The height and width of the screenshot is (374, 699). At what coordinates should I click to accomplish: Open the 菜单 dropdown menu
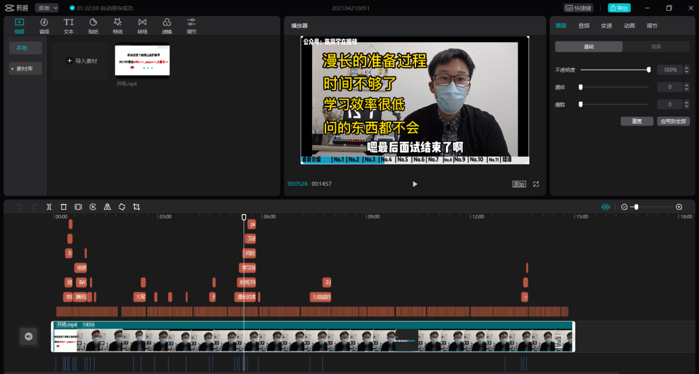point(47,8)
